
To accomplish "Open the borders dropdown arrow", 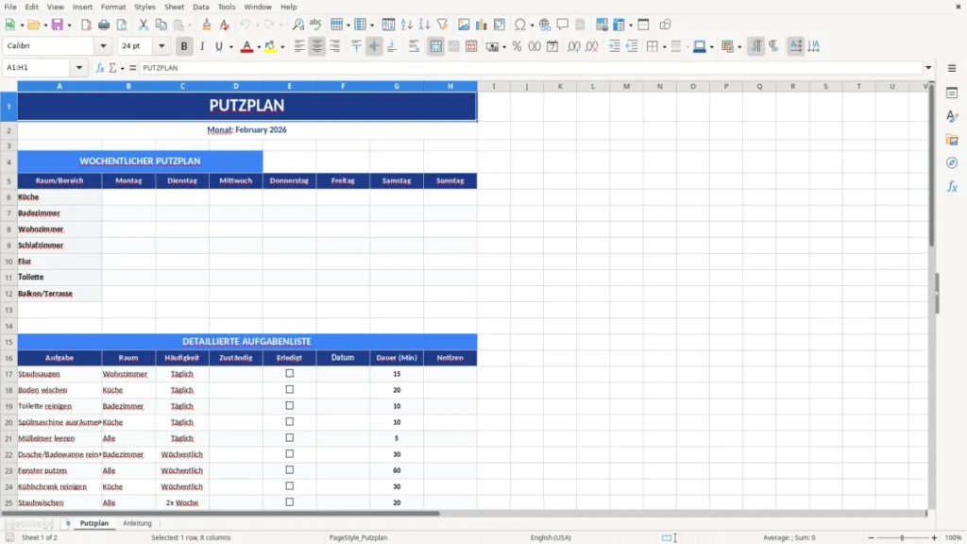I will (664, 47).
